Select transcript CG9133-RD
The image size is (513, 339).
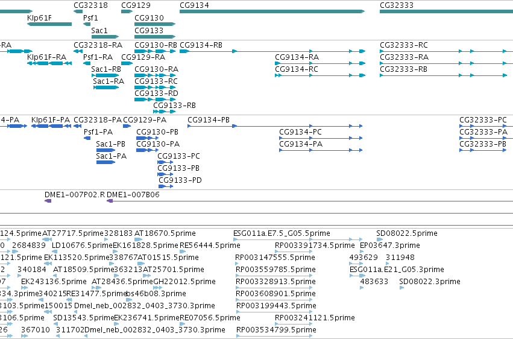click(x=155, y=100)
